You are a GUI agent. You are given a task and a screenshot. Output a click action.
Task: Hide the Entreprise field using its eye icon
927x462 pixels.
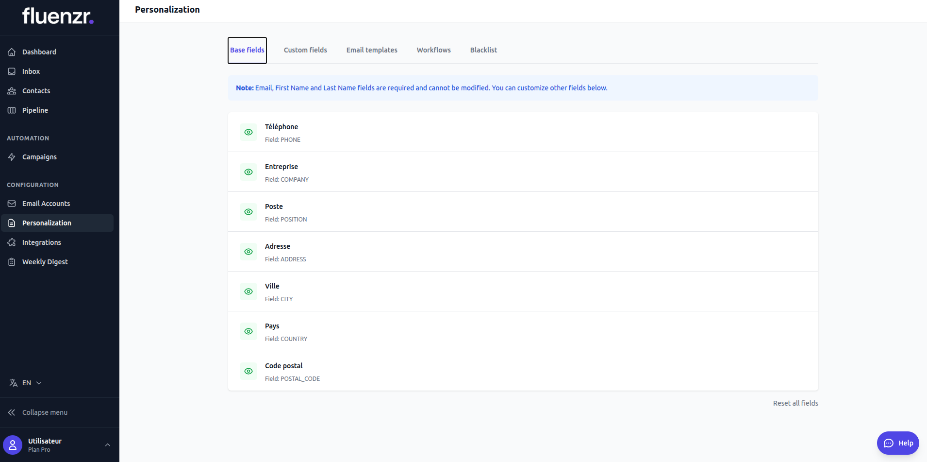click(248, 172)
